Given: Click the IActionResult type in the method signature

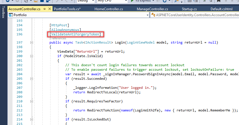Looking at the screenshot, I should click(98, 42).
